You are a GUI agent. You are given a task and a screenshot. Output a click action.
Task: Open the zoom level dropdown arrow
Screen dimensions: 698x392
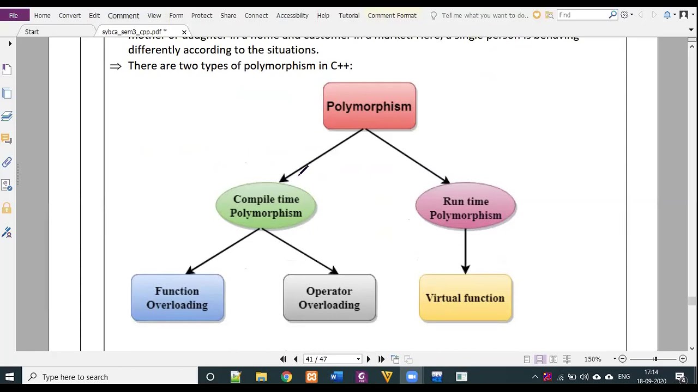tap(615, 359)
